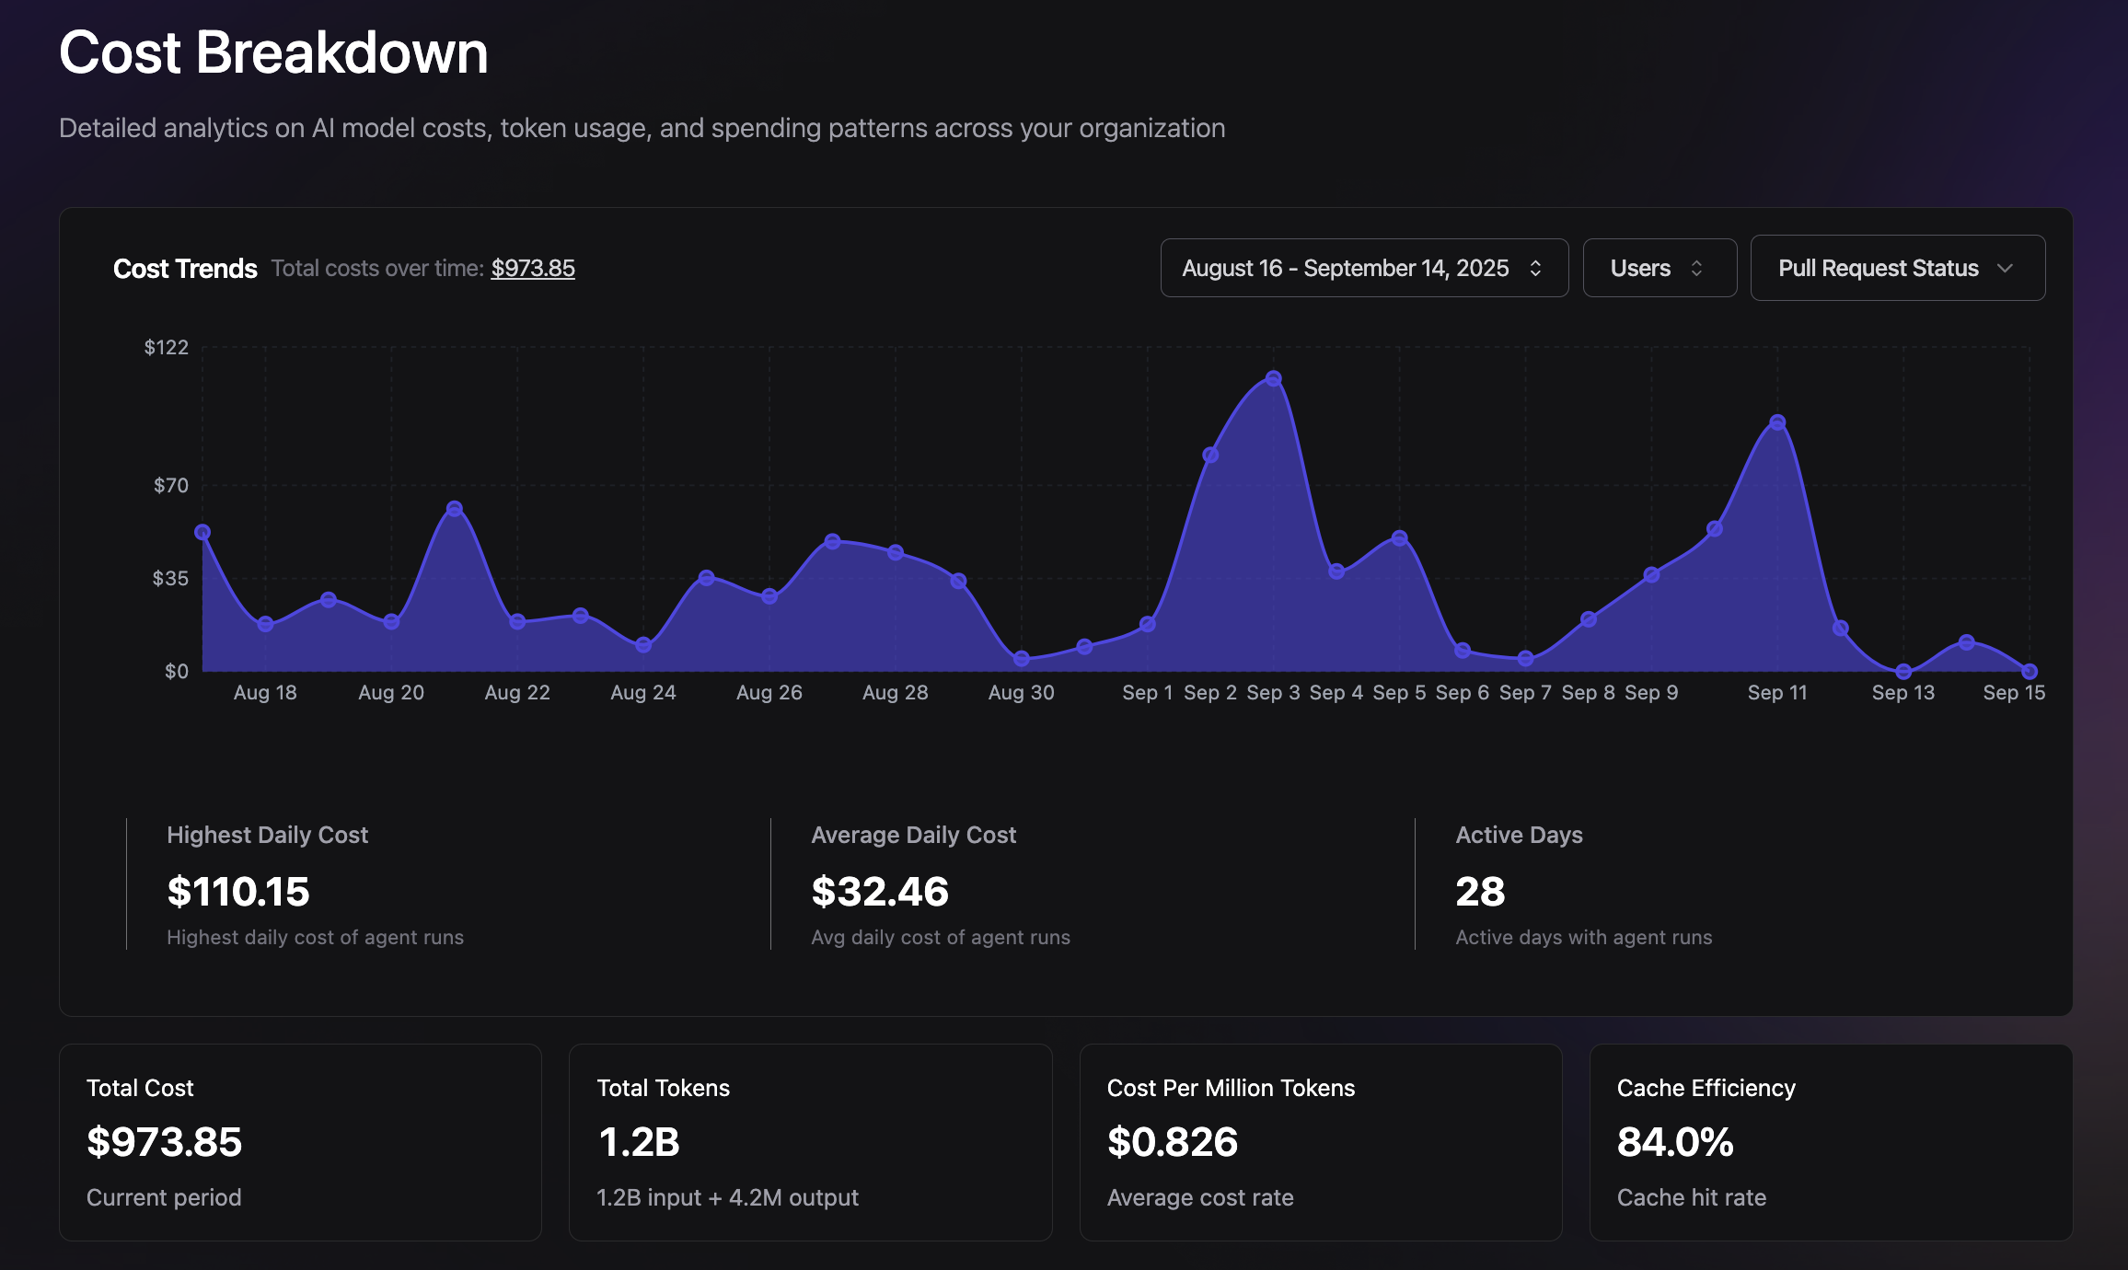Open the Pull Request Status dropdown
2128x1270 pixels.
pyautogui.click(x=1897, y=268)
